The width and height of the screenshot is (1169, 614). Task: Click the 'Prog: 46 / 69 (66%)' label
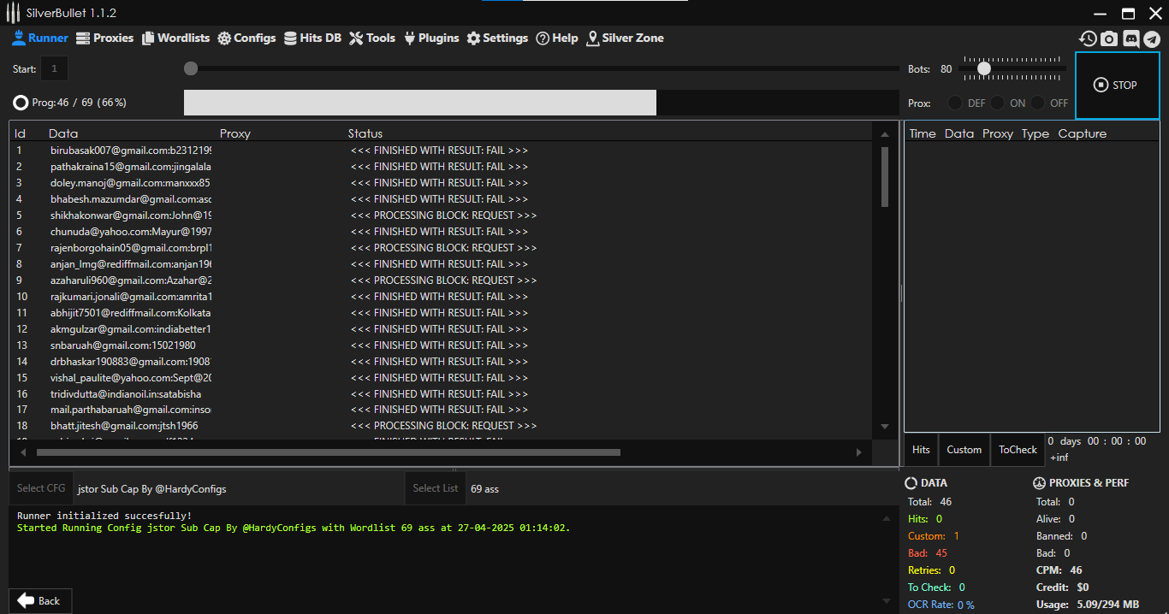click(80, 103)
